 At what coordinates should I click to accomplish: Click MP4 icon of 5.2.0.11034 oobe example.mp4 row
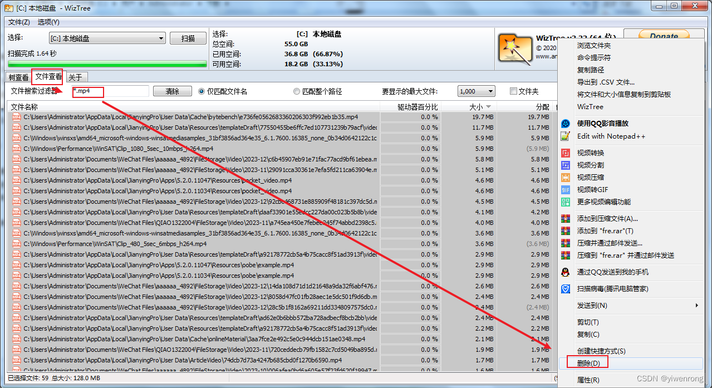click(x=17, y=276)
